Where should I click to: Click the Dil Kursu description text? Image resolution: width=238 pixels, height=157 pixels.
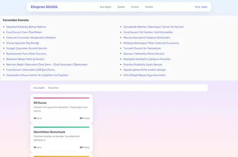pos(60,109)
